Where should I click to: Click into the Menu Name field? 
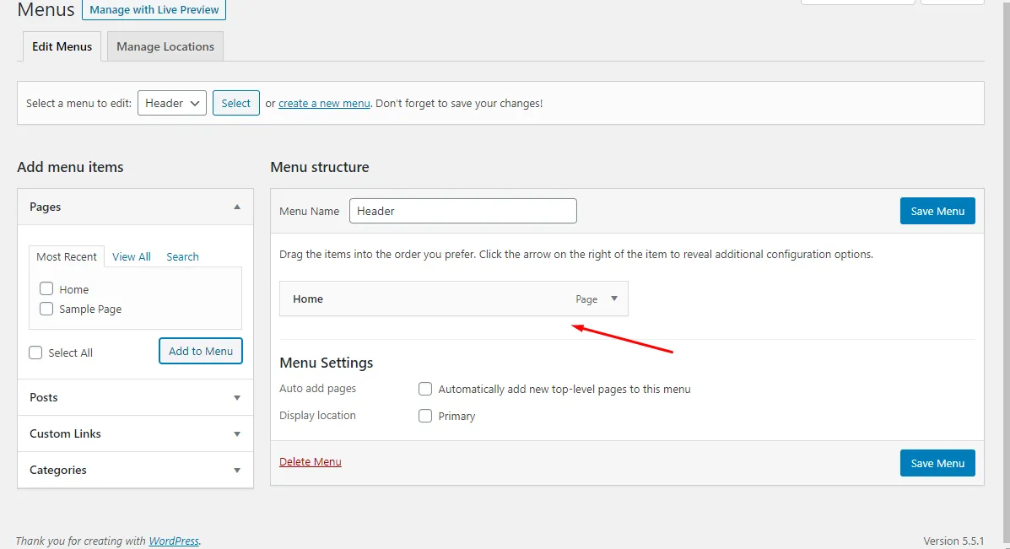(462, 211)
